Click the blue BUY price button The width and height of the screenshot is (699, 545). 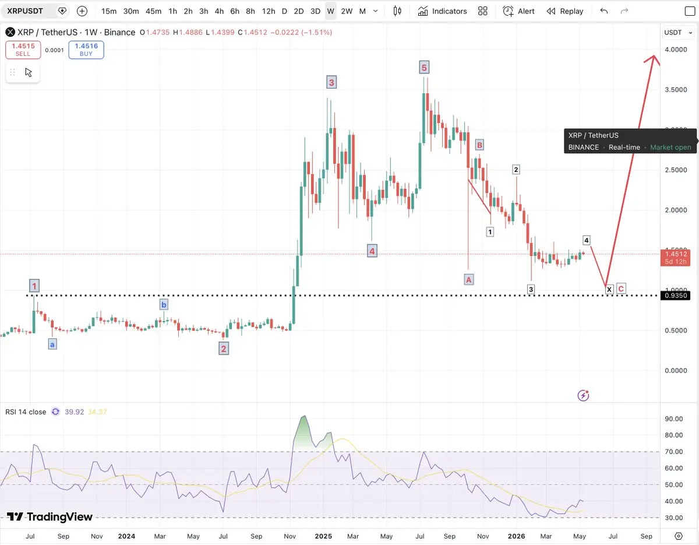point(86,50)
